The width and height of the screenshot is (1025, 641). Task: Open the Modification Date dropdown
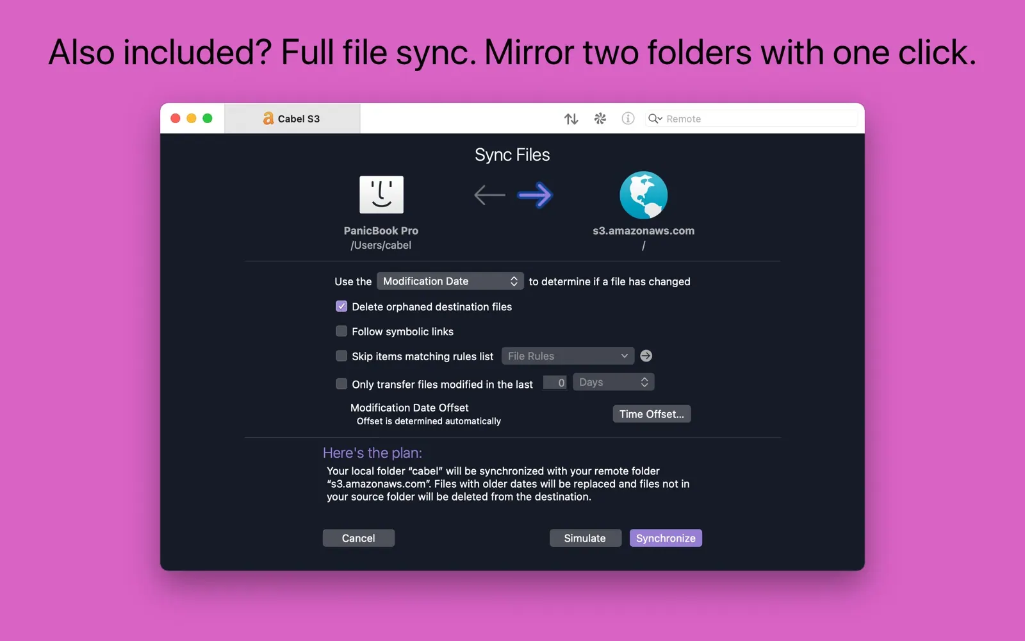coord(450,281)
